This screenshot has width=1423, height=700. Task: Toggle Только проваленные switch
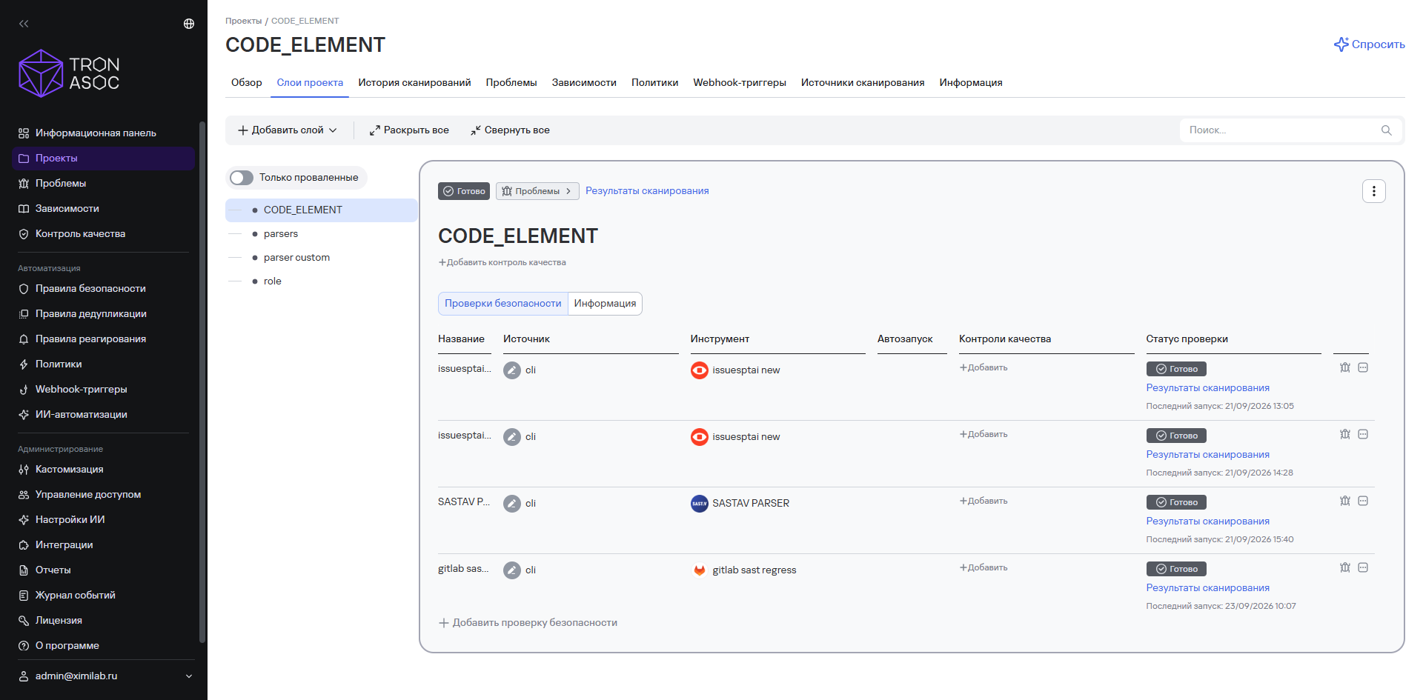click(x=242, y=178)
